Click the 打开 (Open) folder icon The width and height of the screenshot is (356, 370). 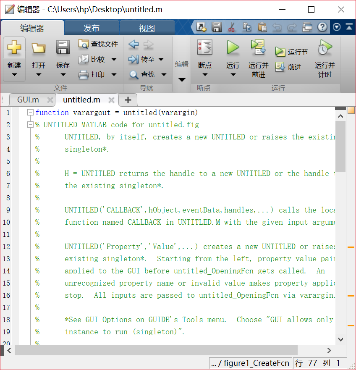[39, 47]
